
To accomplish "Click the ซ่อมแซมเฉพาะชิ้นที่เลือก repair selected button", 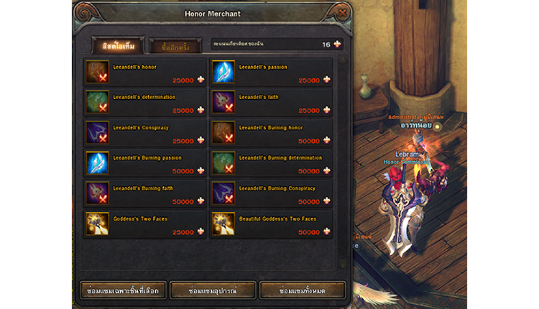I will (x=123, y=291).
